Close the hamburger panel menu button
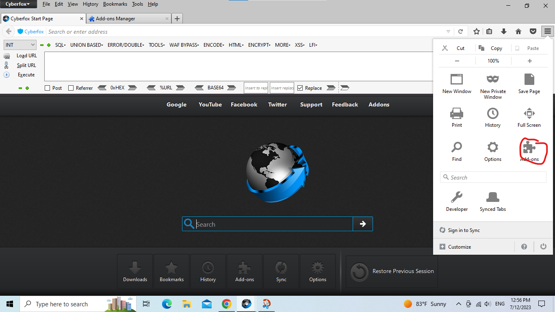 coord(548,31)
